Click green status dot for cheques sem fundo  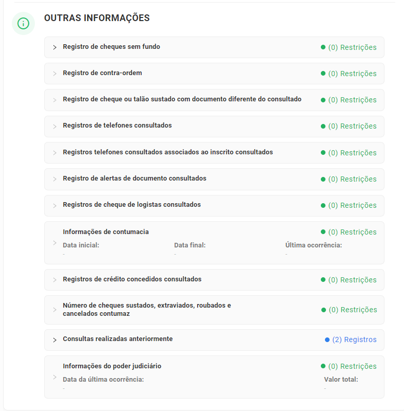pos(323,47)
